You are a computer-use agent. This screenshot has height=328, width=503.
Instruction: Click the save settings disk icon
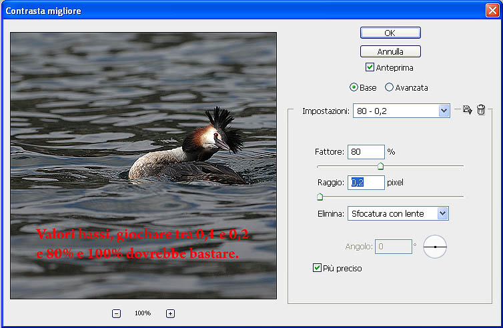click(x=468, y=110)
